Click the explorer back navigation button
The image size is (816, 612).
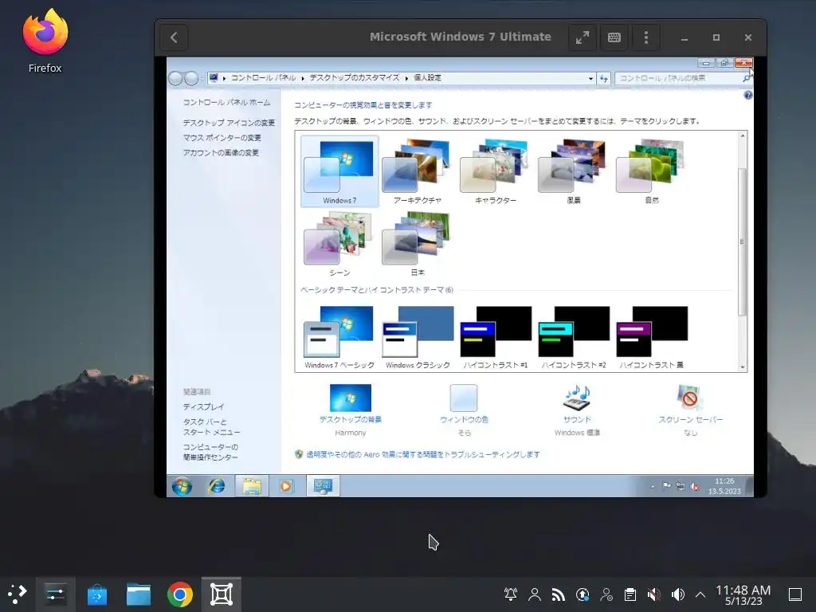[x=175, y=79]
